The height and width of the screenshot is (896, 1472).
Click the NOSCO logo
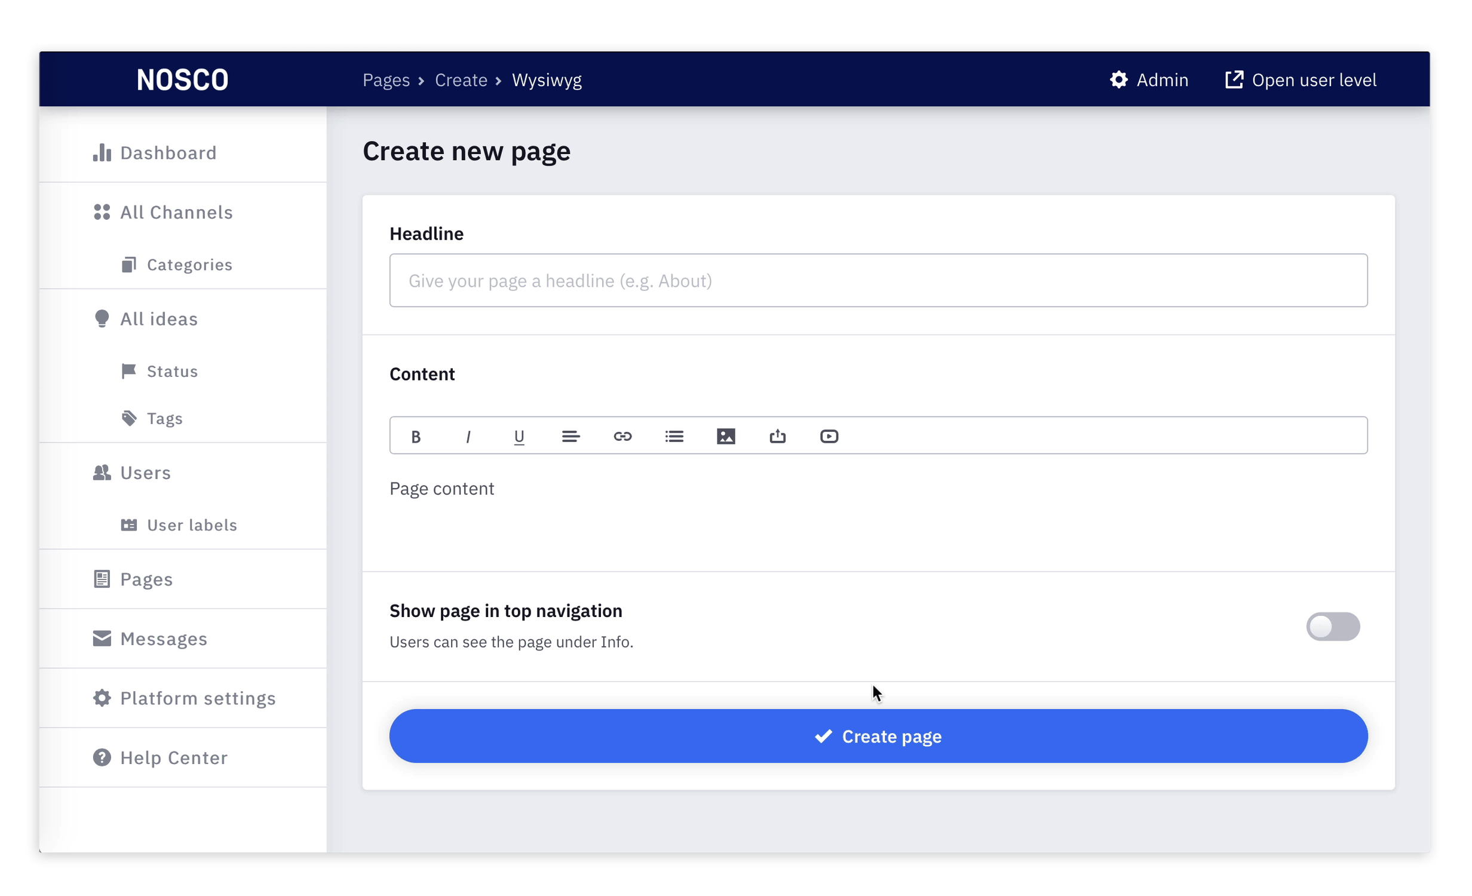coord(182,79)
